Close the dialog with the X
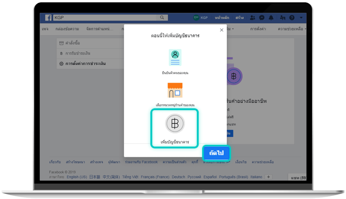Screen dimensions: 346x199 (222, 30)
